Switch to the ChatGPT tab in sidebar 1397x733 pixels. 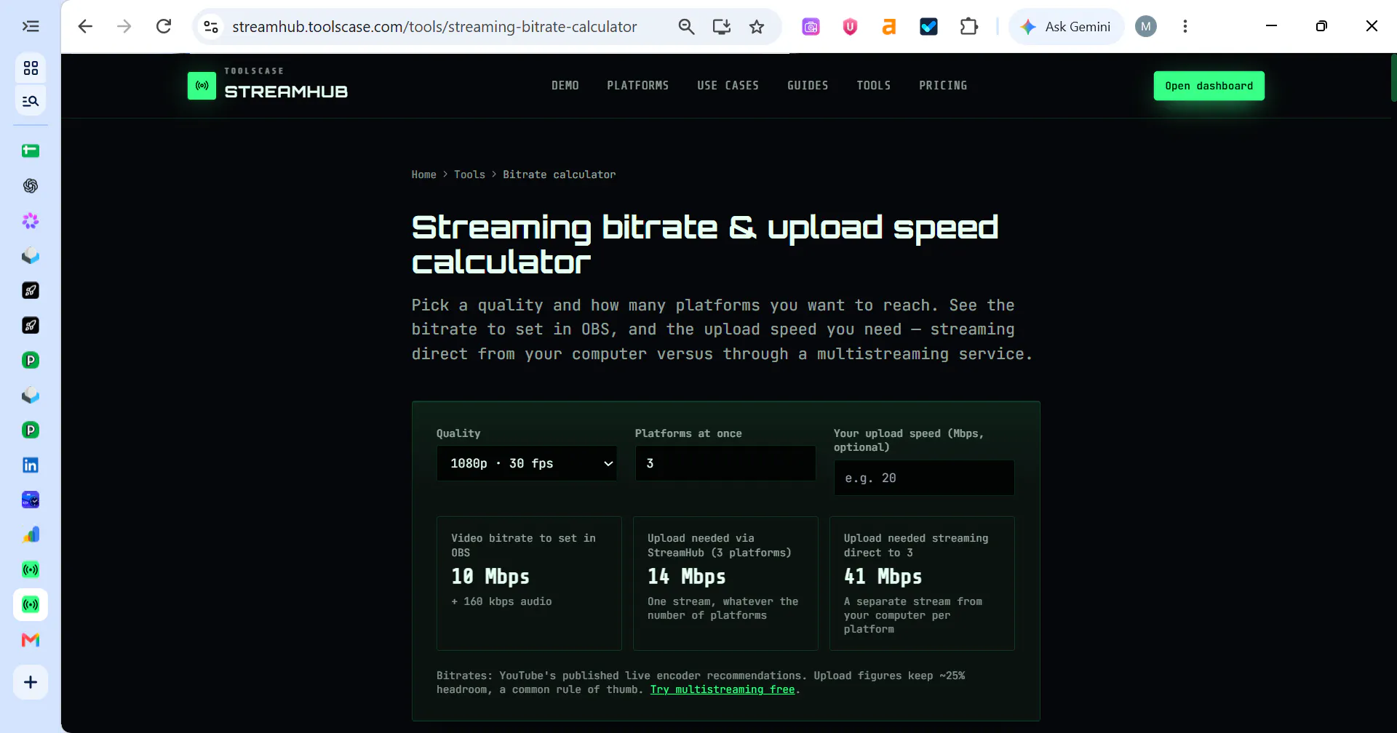[x=31, y=186]
